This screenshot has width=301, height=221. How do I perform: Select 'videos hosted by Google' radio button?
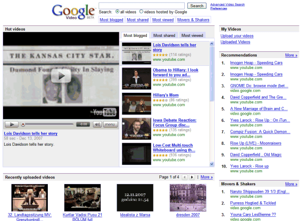tap(141, 12)
